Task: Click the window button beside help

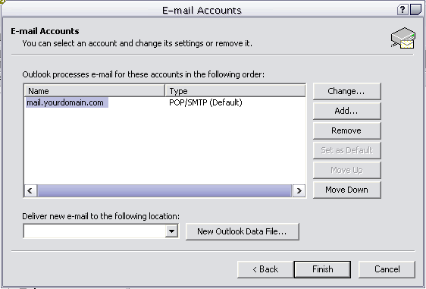Action: [415, 10]
